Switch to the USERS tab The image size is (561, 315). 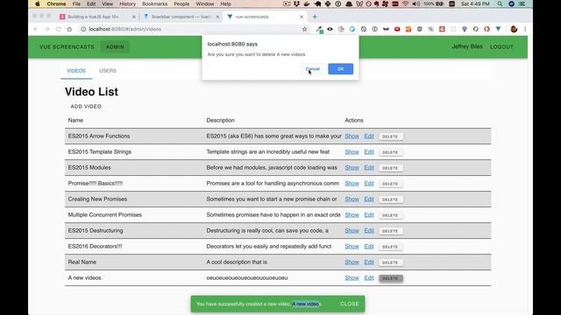tap(108, 71)
